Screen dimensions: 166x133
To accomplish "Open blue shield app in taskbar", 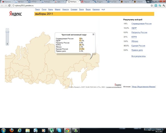I will click(36, 130).
